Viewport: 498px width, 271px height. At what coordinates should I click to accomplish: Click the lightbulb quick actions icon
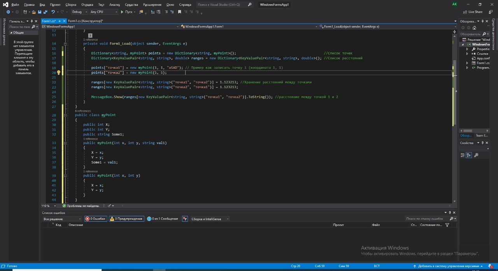tap(59, 73)
